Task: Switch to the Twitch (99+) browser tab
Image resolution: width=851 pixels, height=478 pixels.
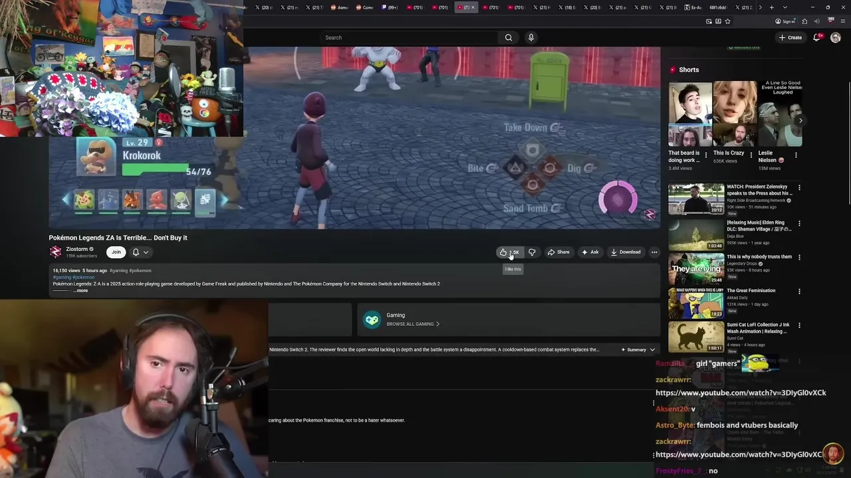Action: click(390, 7)
